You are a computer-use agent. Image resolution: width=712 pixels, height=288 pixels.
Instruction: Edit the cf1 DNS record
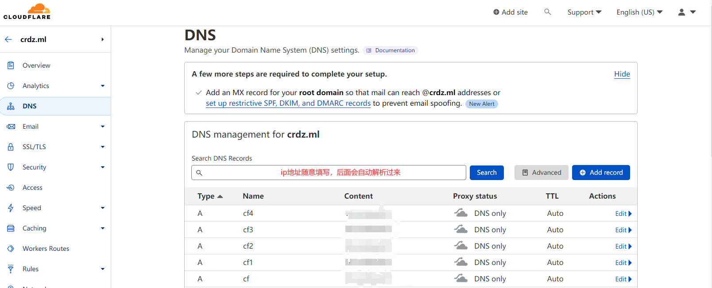tap(623, 263)
